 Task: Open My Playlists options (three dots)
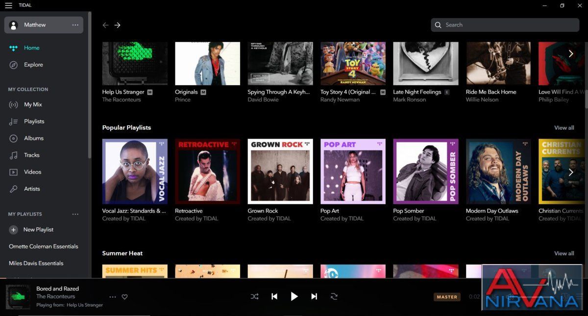click(75, 214)
